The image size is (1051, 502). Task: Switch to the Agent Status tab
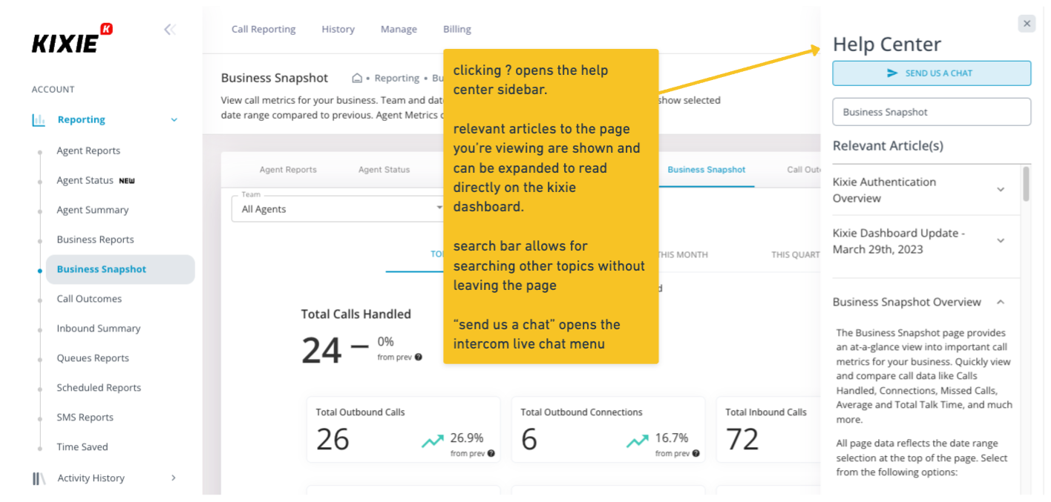coord(384,170)
